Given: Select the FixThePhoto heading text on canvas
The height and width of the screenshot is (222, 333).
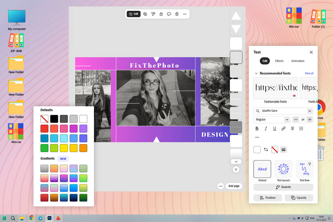Looking at the screenshot, I should (154, 65).
